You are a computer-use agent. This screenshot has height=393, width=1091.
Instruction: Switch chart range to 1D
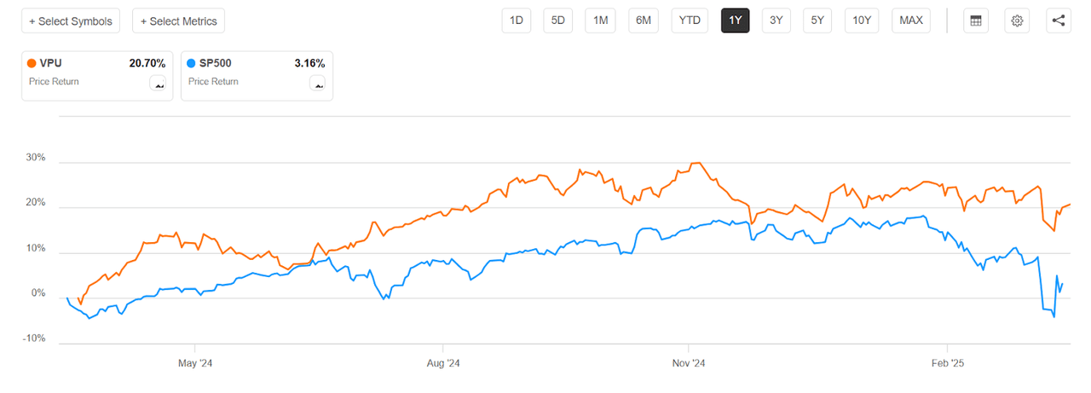517,20
